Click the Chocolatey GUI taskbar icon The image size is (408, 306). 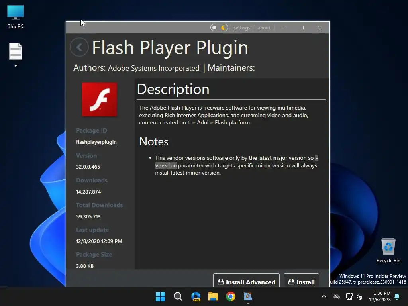point(248,296)
